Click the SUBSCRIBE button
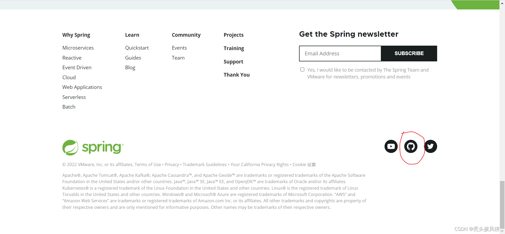Image resolution: width=505 pixels, height=234 pixels. pos(409,54)
